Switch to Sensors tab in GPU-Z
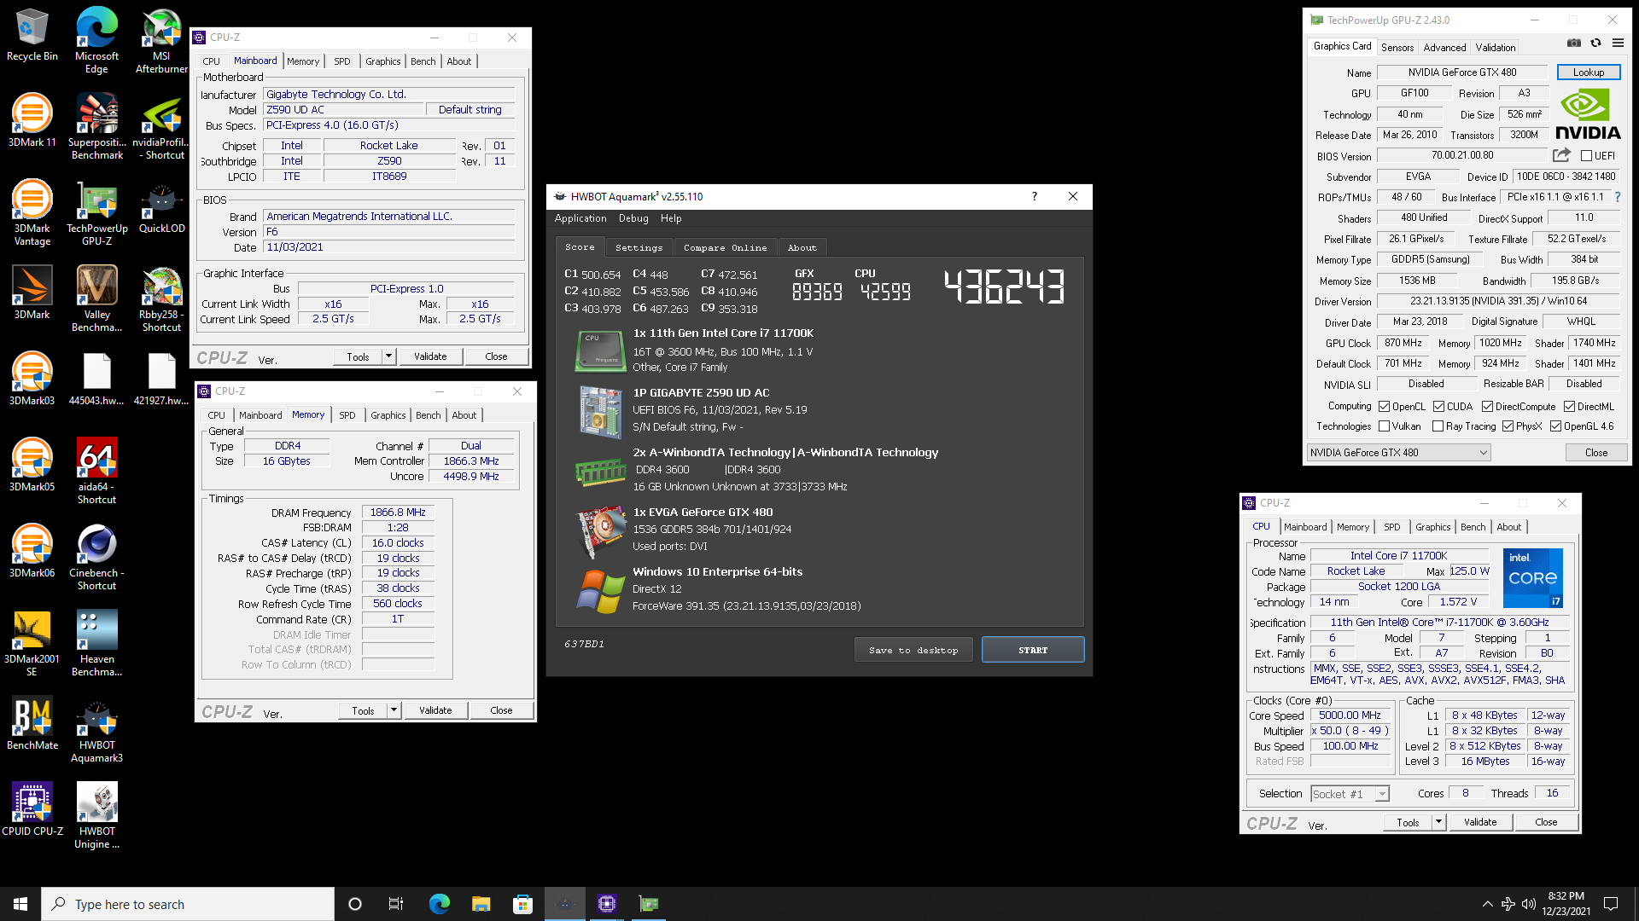This screenshot has width=1639, height=921. coord(1397,48)
